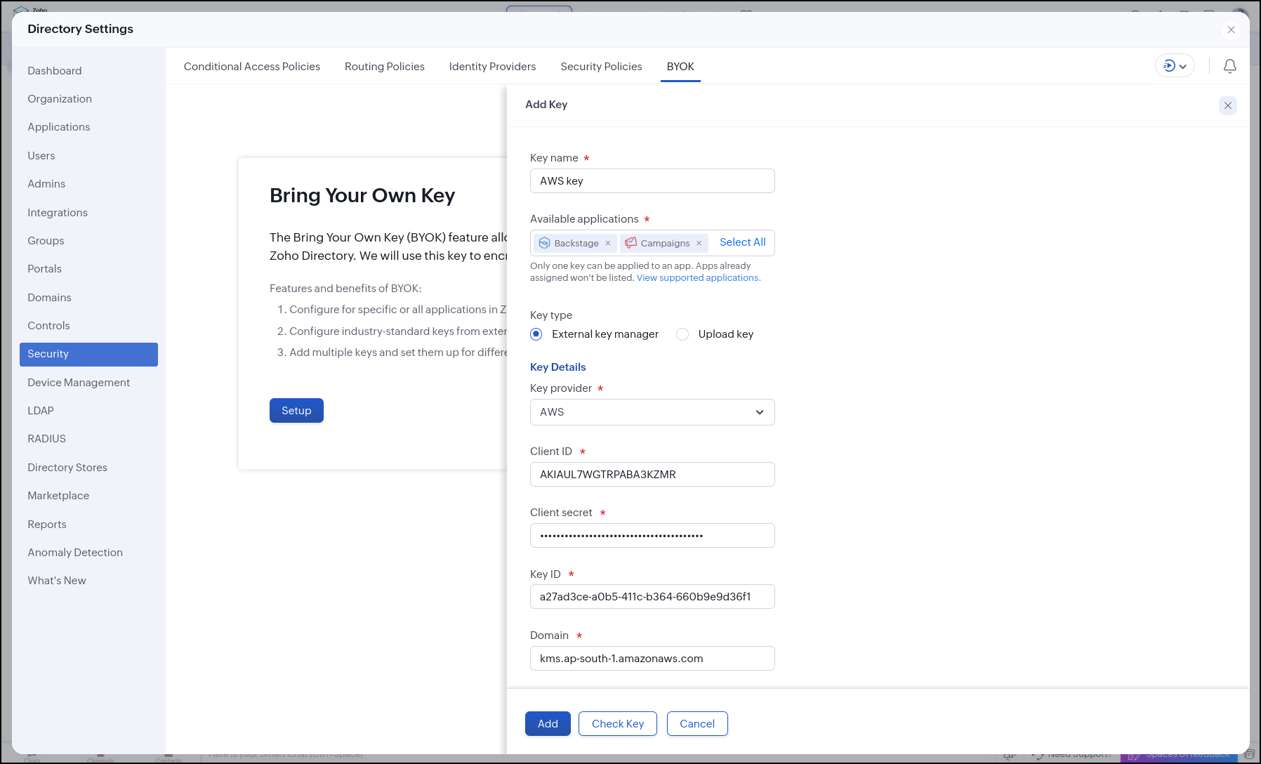1261x764 pixels.
Task: Open What's New in sidebar
Action: [x=88, y=581]
